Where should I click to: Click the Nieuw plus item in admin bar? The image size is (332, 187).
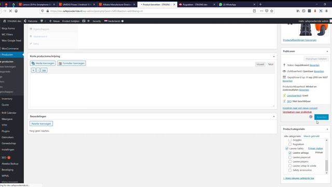54,21
